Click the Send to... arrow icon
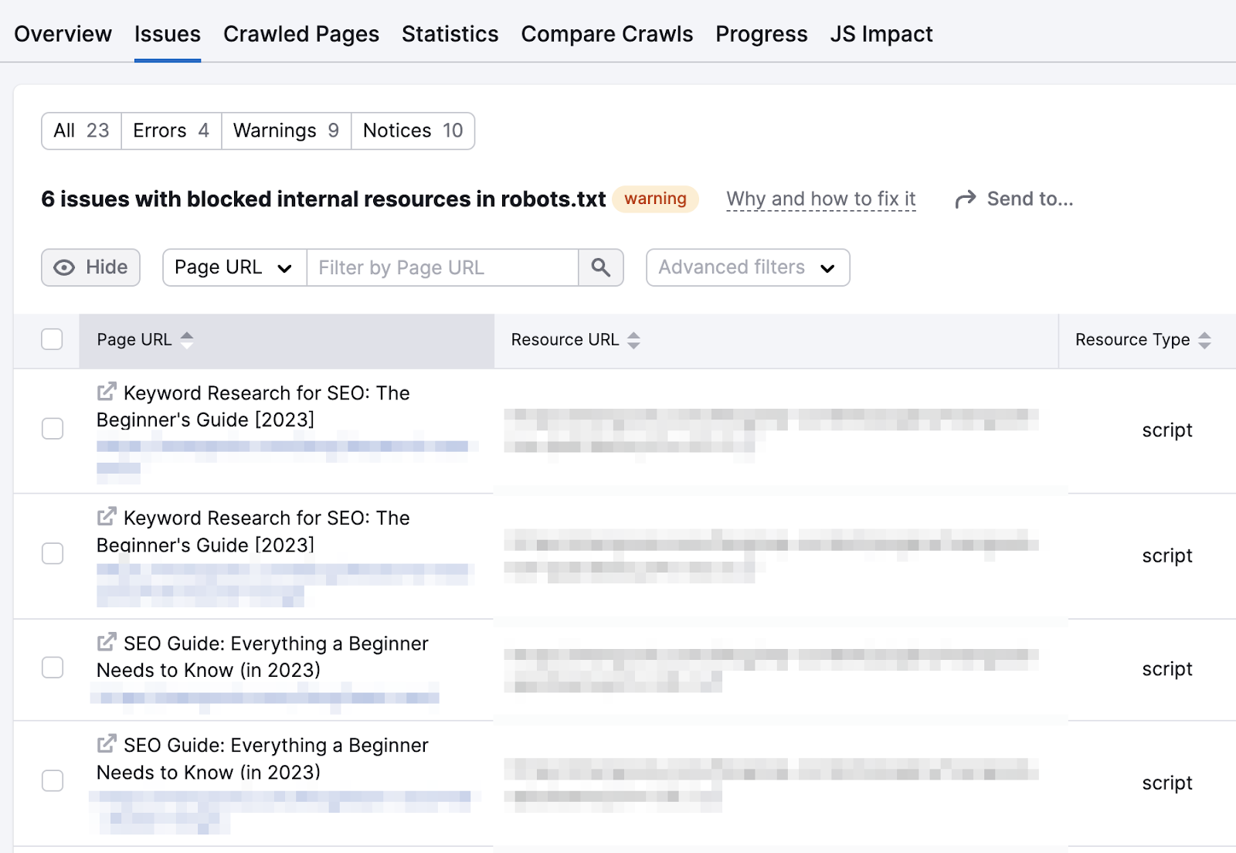Image resolution: width=1236 pixels, height=853 pixels. (964, 199)
